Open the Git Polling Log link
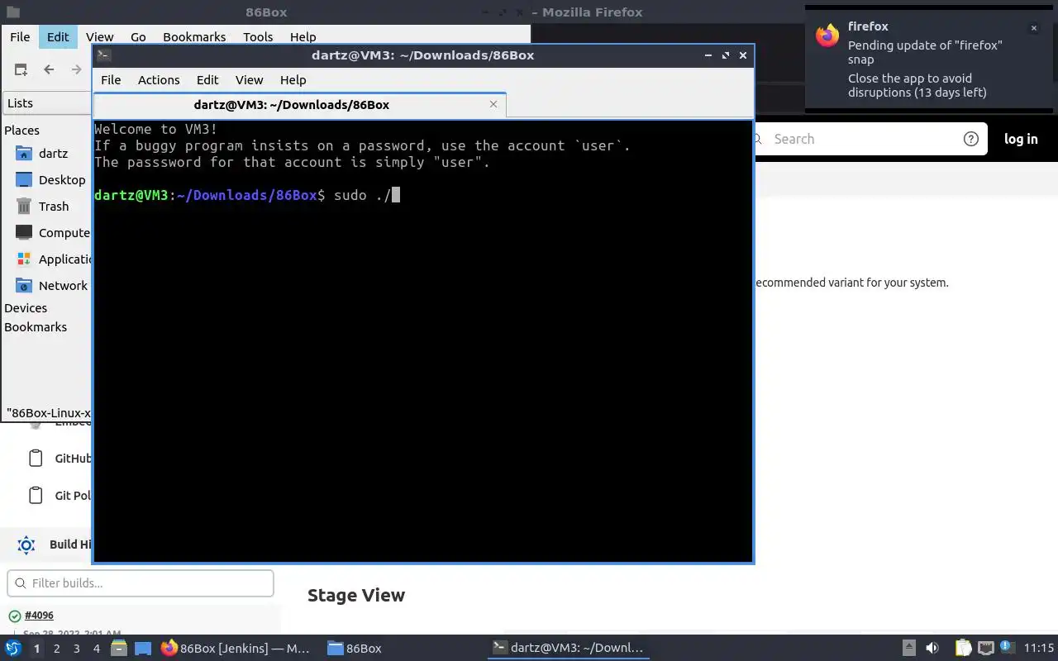 (59, 496)
